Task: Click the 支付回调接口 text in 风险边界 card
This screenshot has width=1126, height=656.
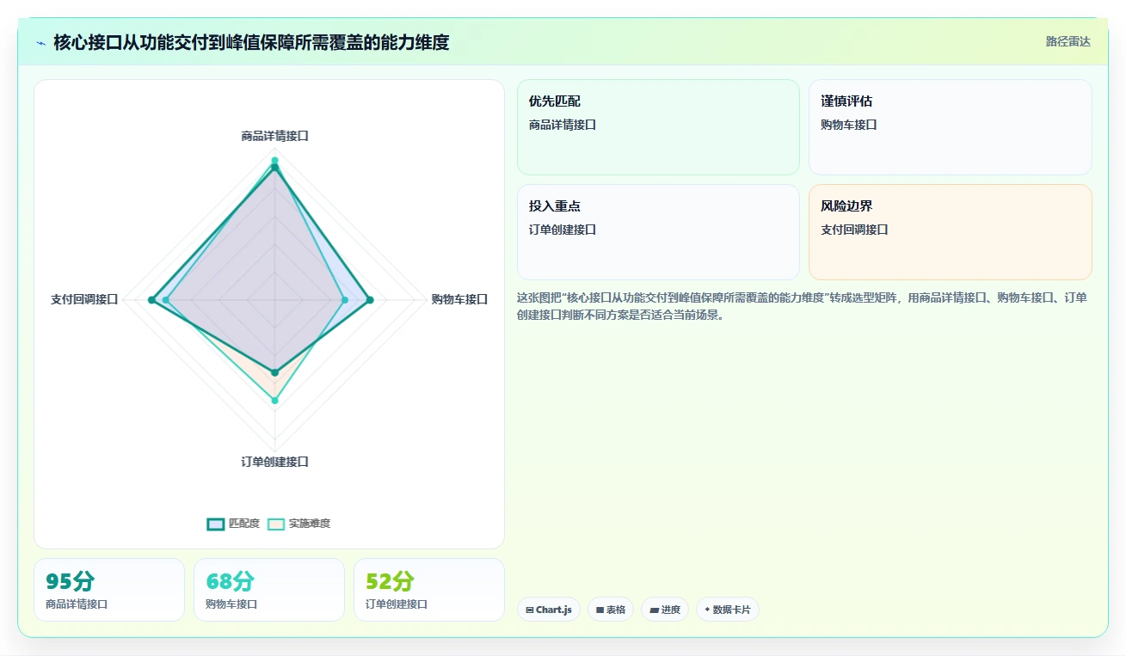Action: [x=854, y=230]
